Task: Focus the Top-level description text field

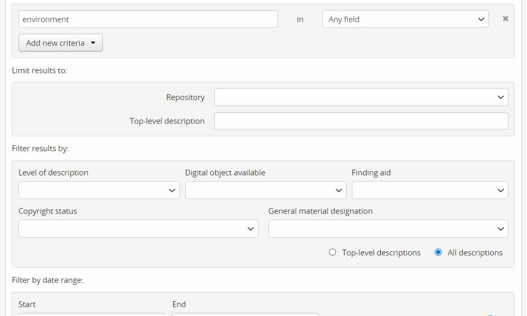Action: click(361, 121)
